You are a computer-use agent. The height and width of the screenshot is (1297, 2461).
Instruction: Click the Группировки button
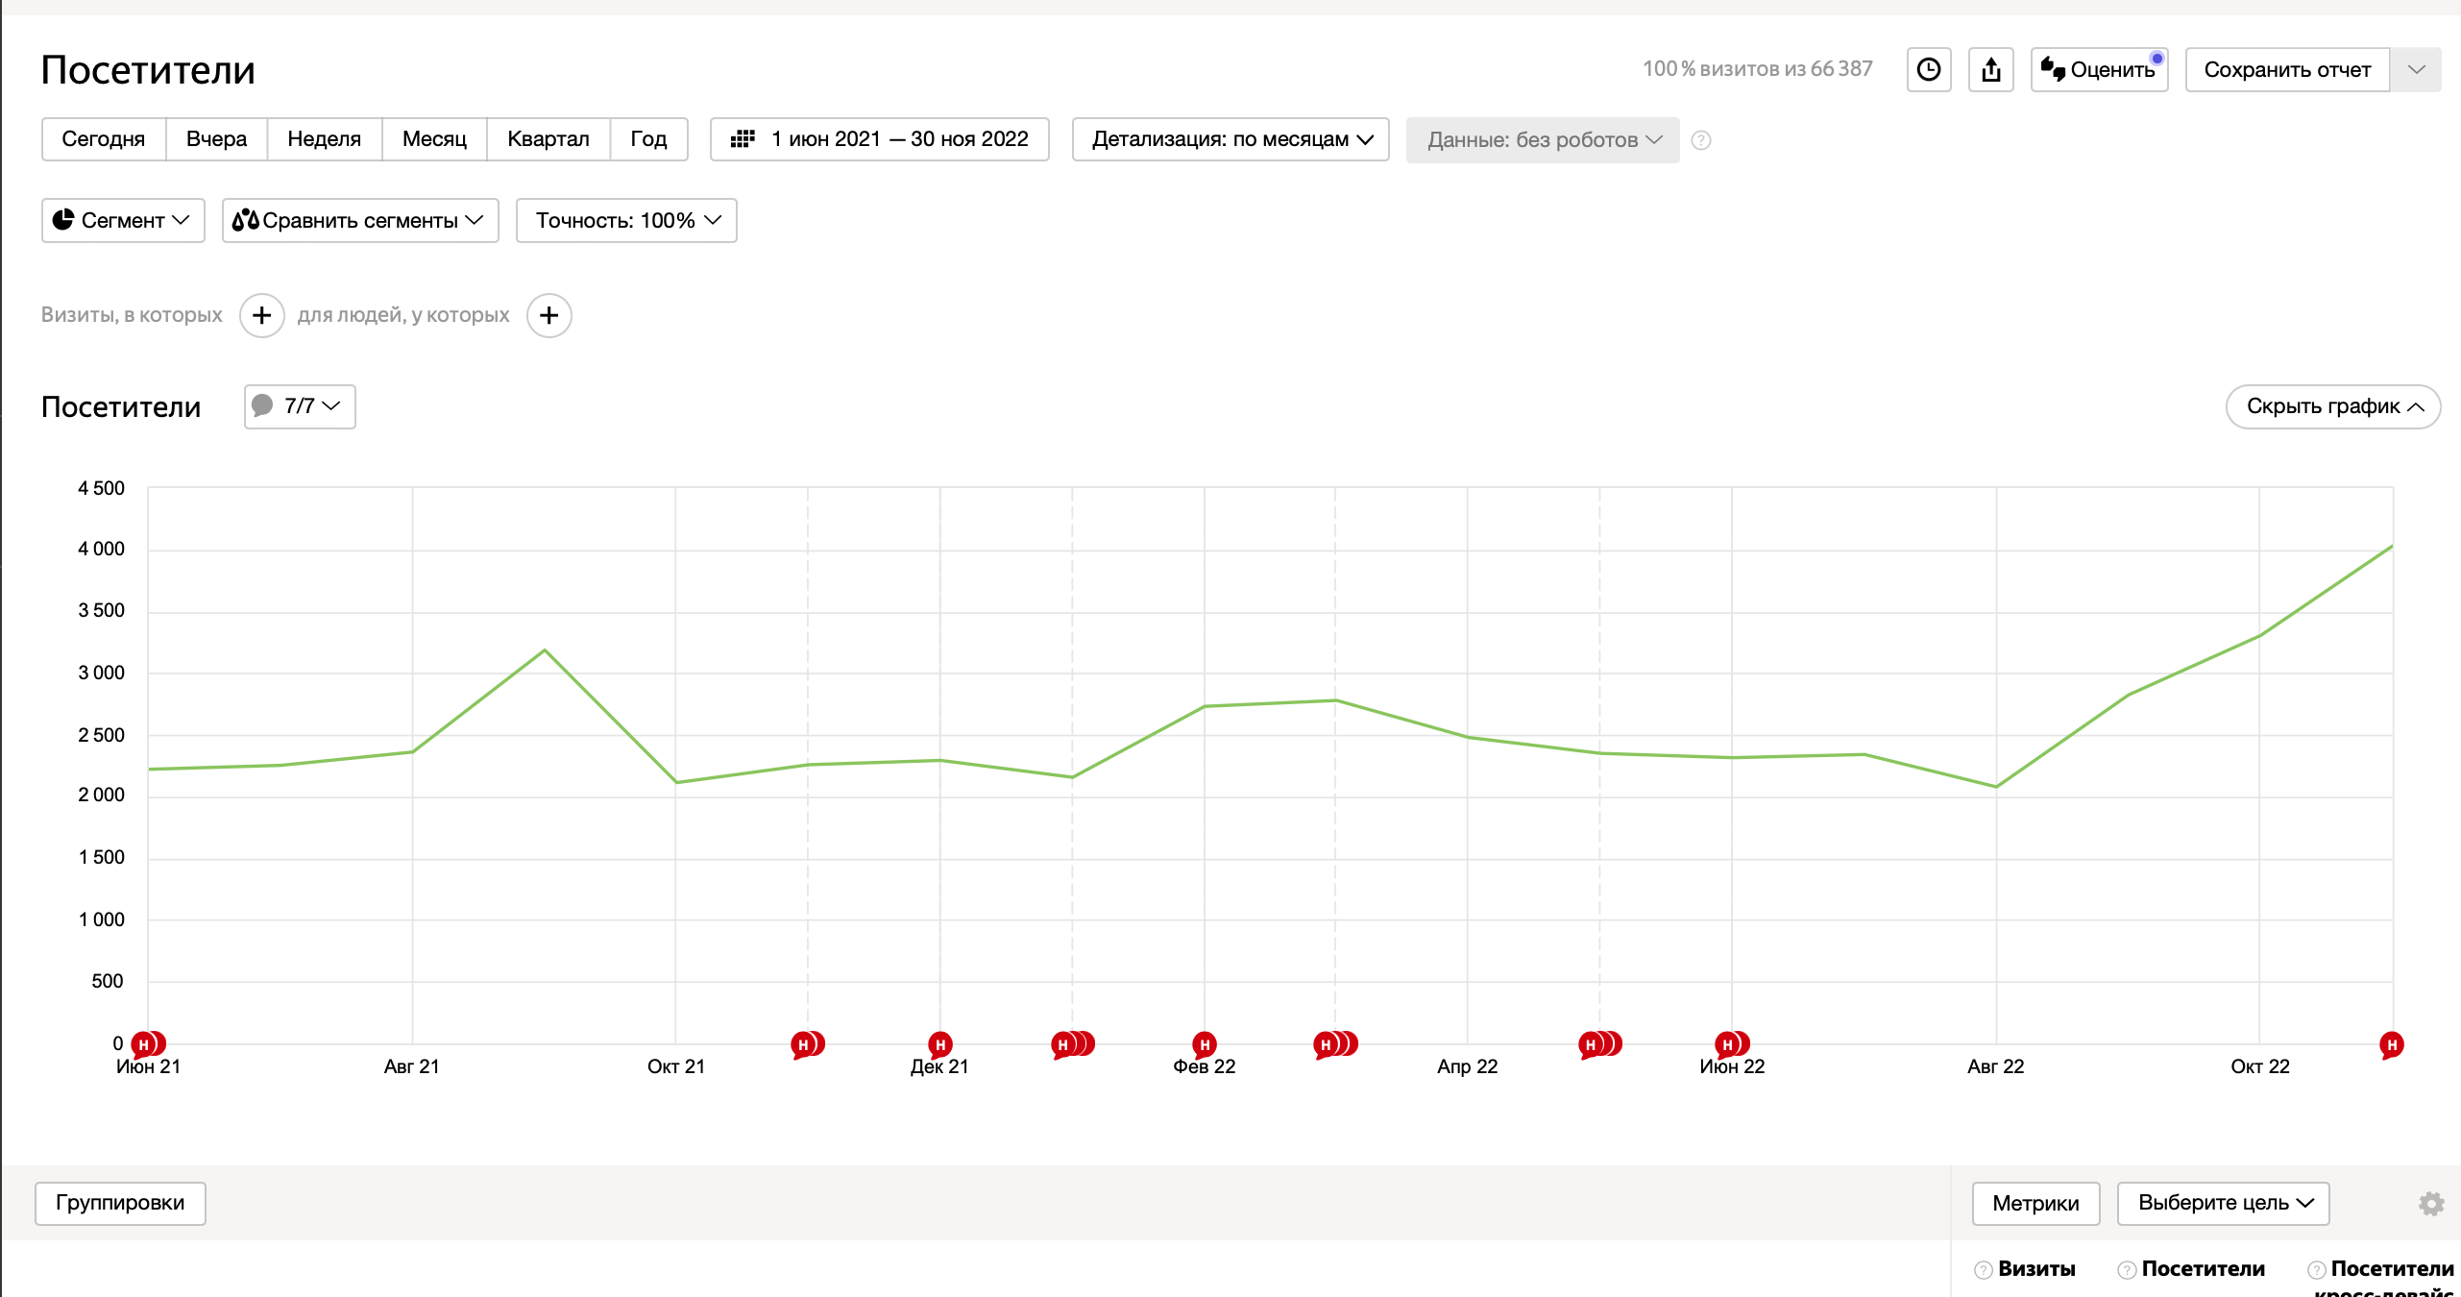pyautogui.click(x=120, y=1203)
